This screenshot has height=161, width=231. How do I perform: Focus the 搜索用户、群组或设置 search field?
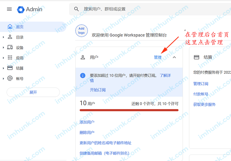(x=150, y=9)
